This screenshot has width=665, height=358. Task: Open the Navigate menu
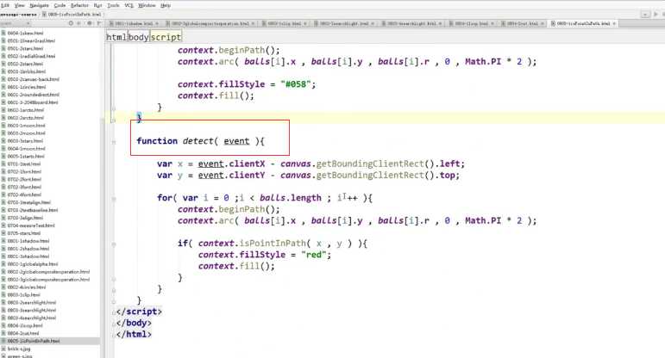[39, 5]
